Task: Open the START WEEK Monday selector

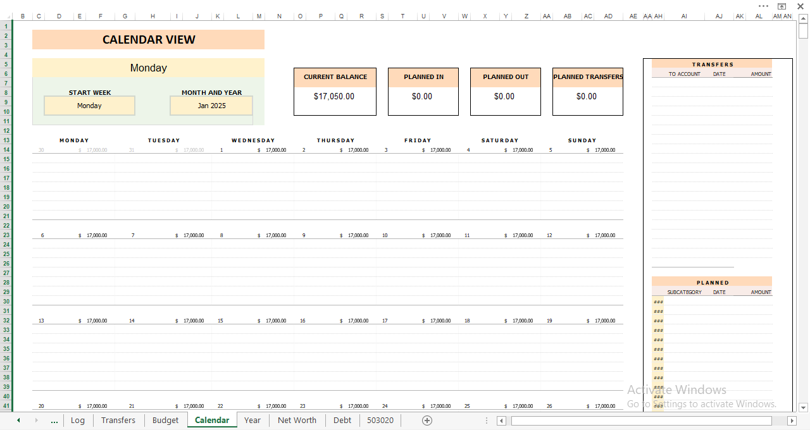Action: click(89, 106)
